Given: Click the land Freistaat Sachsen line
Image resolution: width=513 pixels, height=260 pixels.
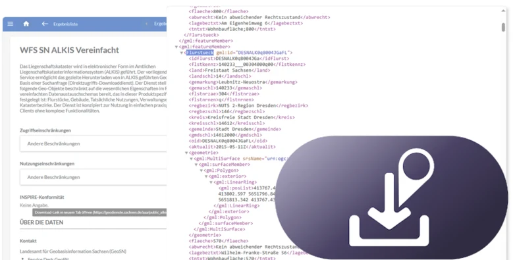Looking at the screenshot, I should (x=229, y=70).
